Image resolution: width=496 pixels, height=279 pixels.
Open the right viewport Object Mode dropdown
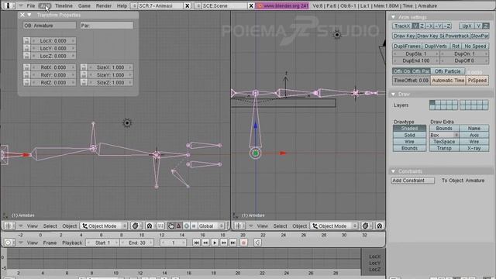coord(334,226)
